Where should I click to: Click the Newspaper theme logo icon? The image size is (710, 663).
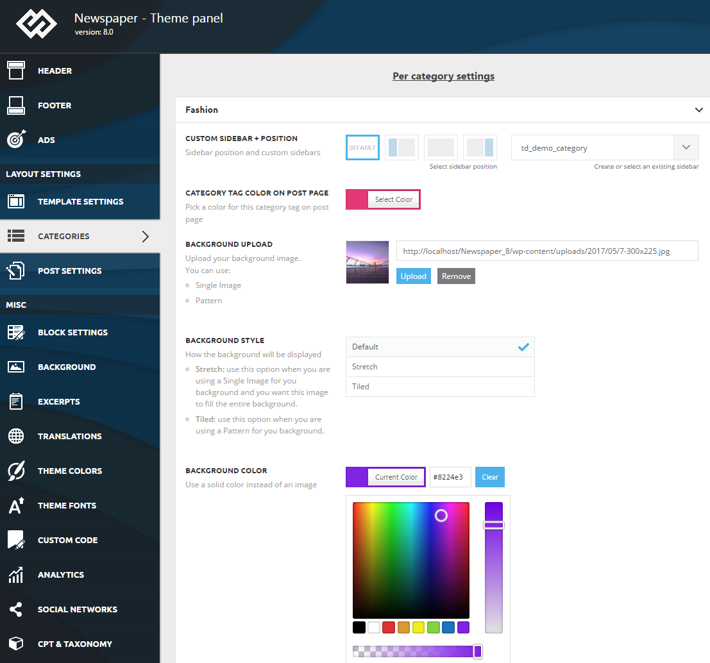point(36,24)
